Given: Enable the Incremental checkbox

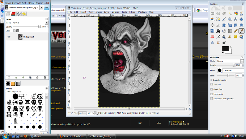Looking at the screenshot, I should [x=212, y=94].
